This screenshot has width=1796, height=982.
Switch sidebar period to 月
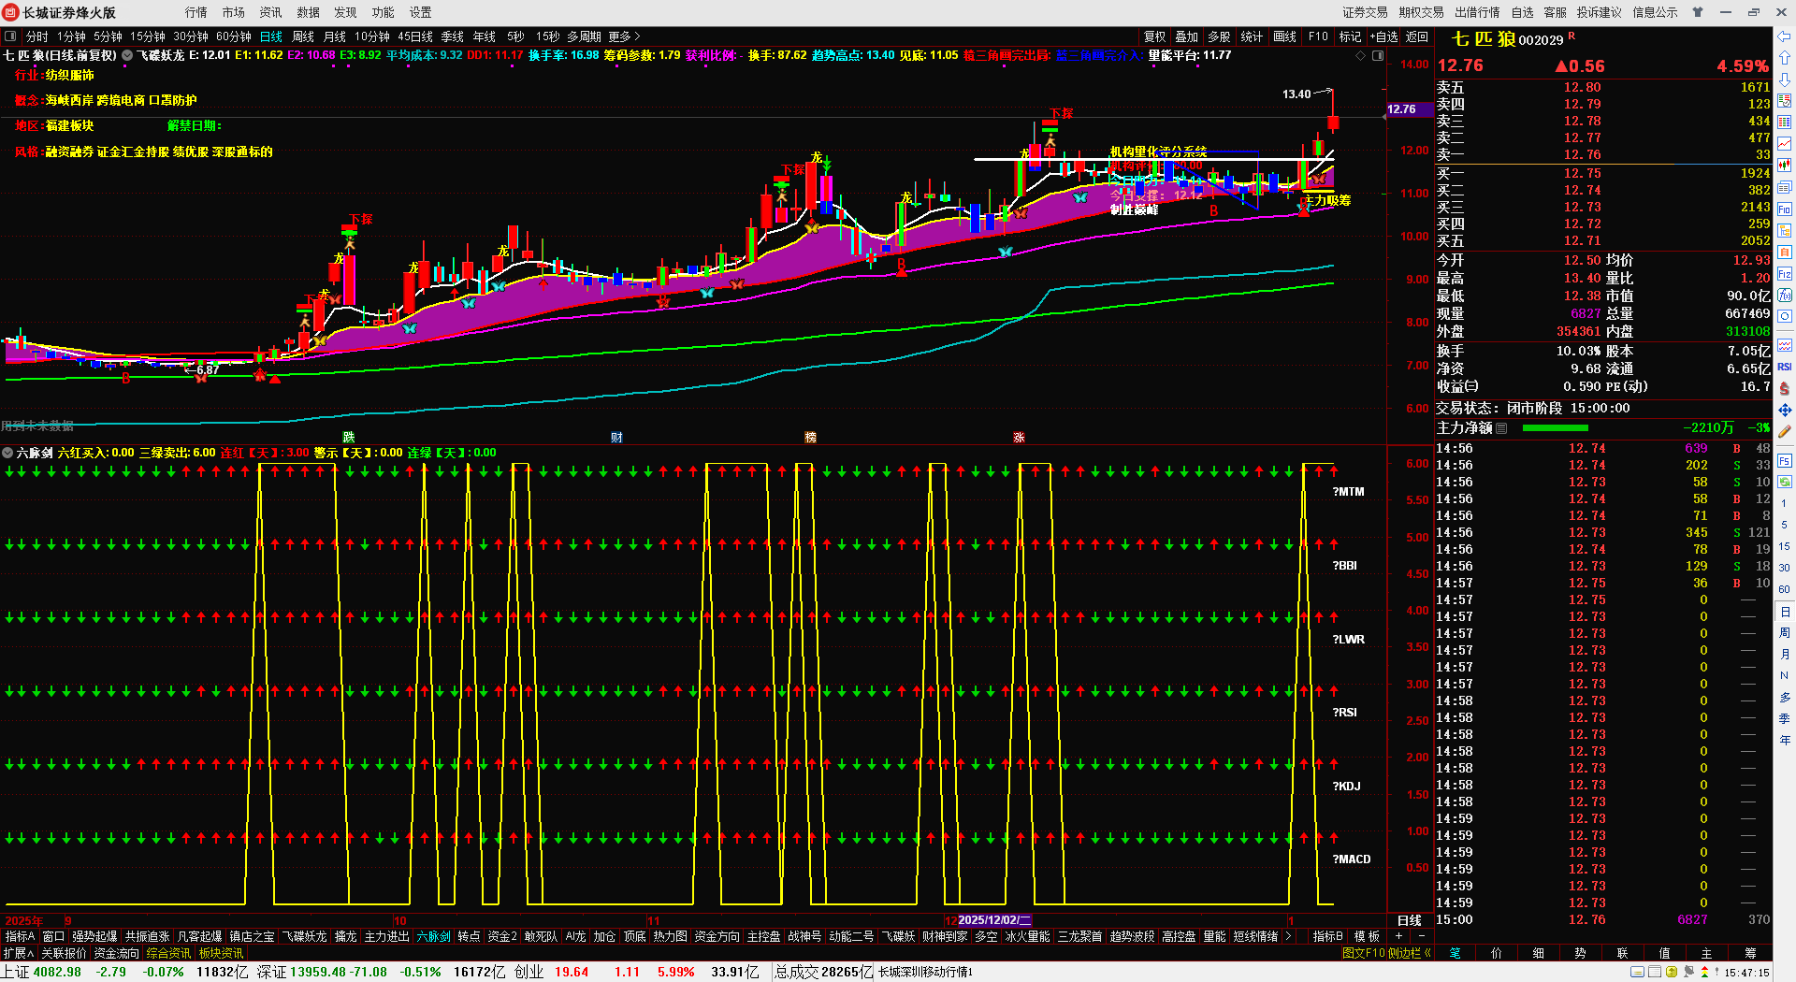1785,655
